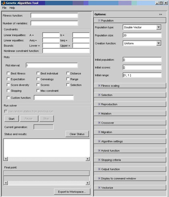The width and height of the screenshot is (169, 197).
Task: Click the Number of variables field
Action: (54, 23)
